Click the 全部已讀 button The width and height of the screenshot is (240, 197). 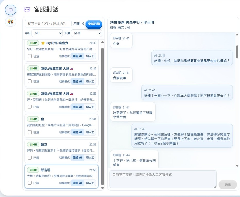(x=94, y=24)
